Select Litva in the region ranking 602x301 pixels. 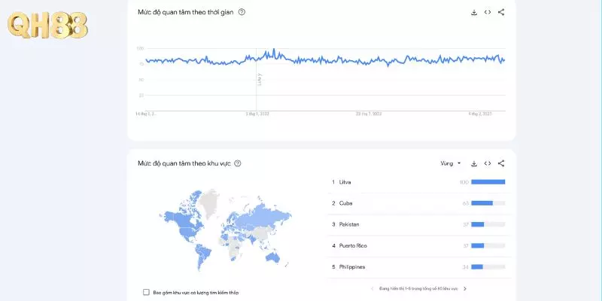coord(345,182)
